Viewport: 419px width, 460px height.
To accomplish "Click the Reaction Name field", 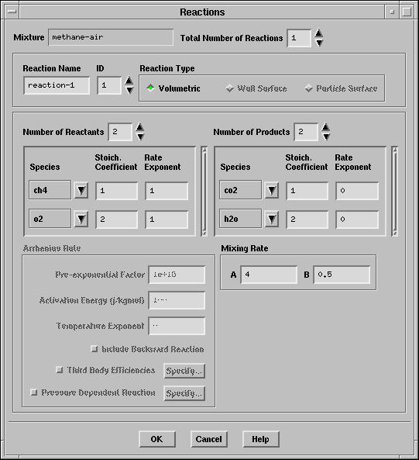I will (57, 85).
